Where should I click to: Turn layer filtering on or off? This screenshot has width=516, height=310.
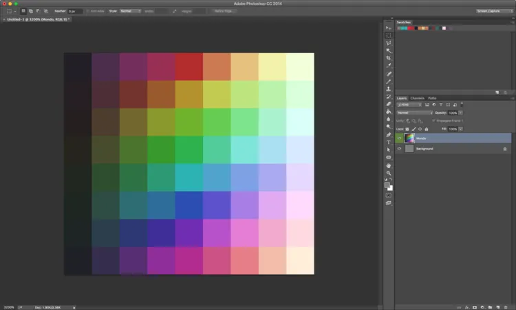tap(462, 104)
